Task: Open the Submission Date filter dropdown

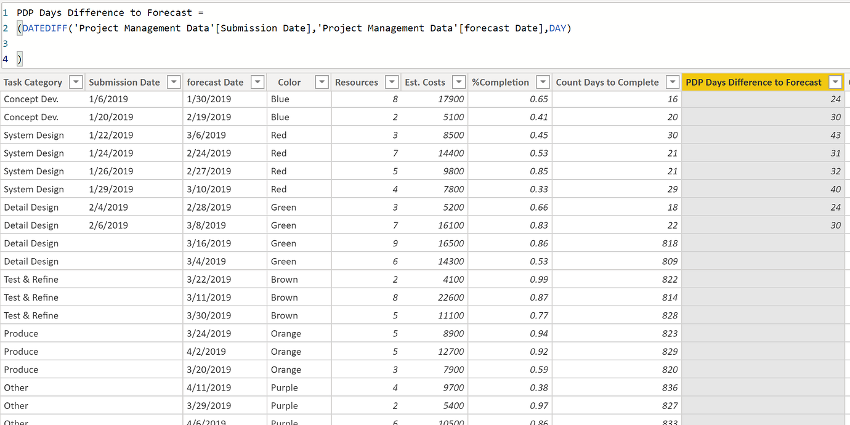Action: tap(173, 82)
